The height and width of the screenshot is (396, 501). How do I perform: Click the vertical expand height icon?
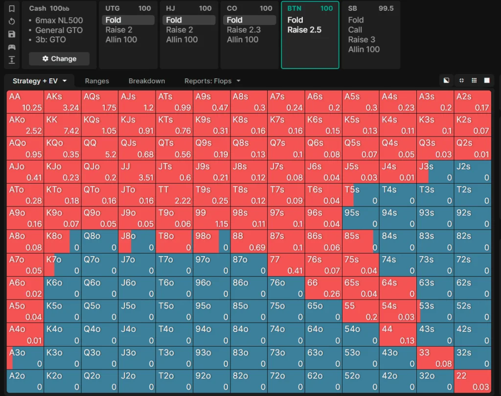tap(12, 60)
